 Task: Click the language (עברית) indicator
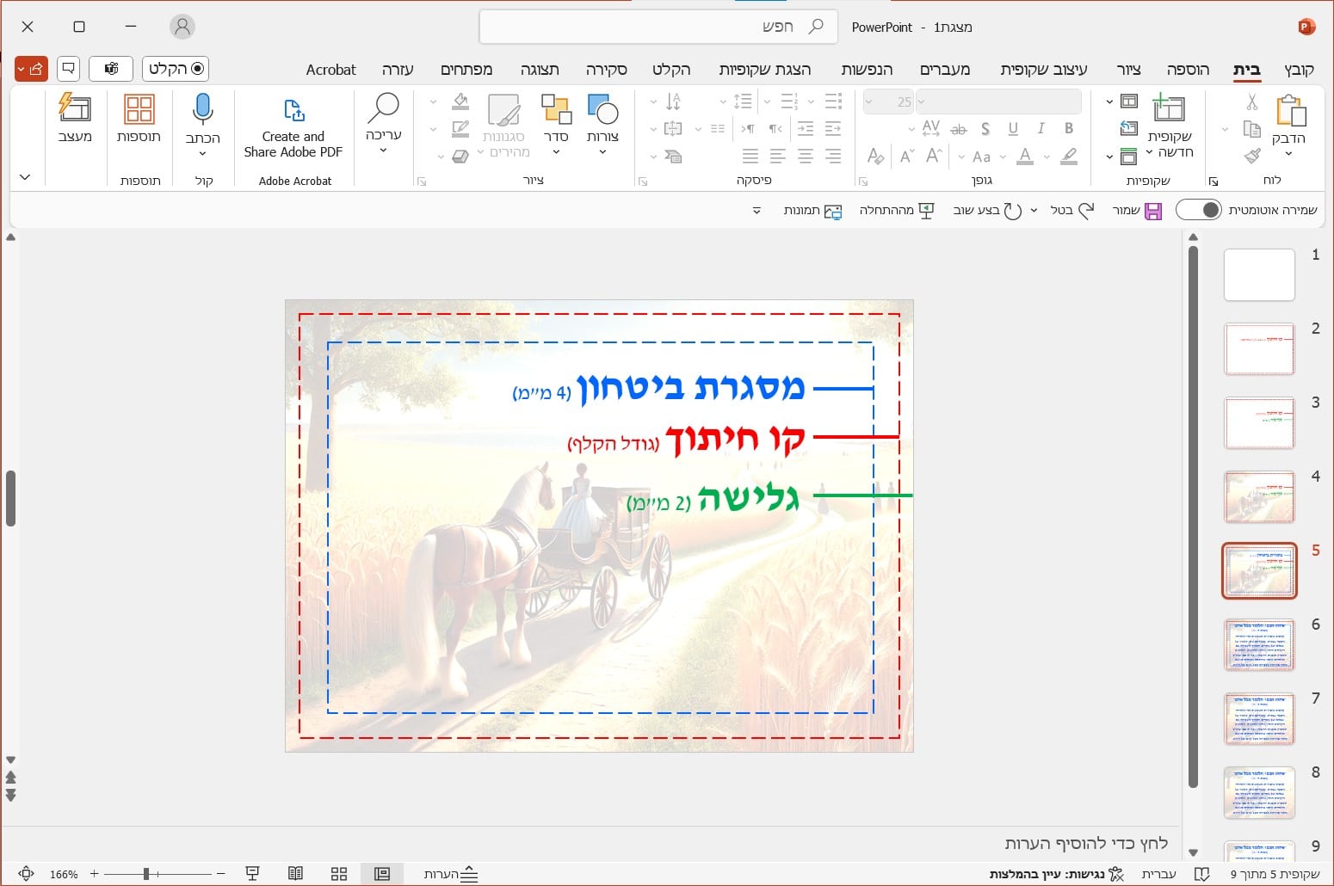point(1158,874)
